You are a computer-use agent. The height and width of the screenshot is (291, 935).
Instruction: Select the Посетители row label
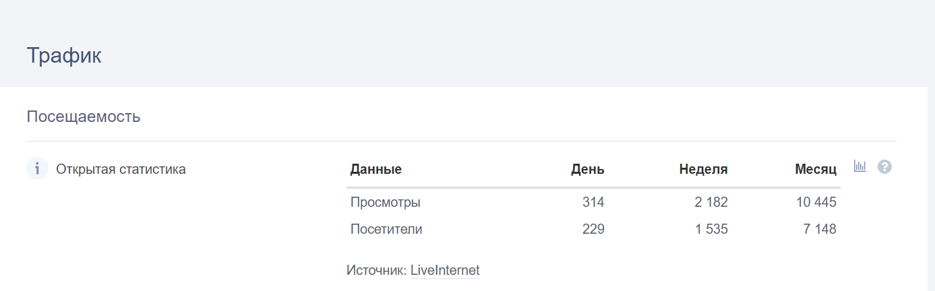386,229
